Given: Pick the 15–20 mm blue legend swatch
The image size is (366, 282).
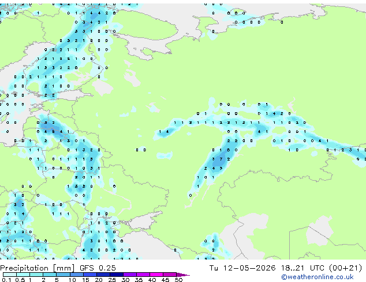Looking at the screenshot, I should [90, 275].
